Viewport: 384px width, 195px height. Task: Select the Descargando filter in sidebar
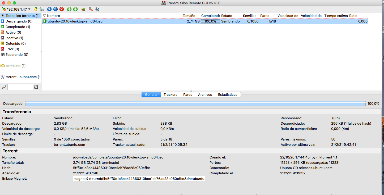tap(19, 21)
